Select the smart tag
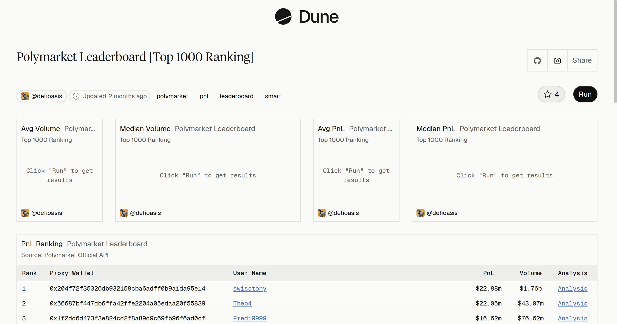Screen dimensions: 617x324 click(273, 96)
